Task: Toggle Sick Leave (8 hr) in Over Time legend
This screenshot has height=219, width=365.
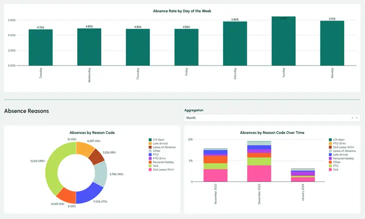Action: [341, 147]
